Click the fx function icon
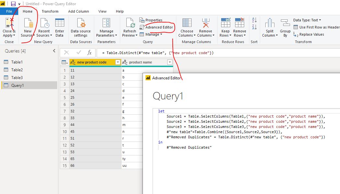This screenshot has height=194, width=340. click(x=89, y=52)
